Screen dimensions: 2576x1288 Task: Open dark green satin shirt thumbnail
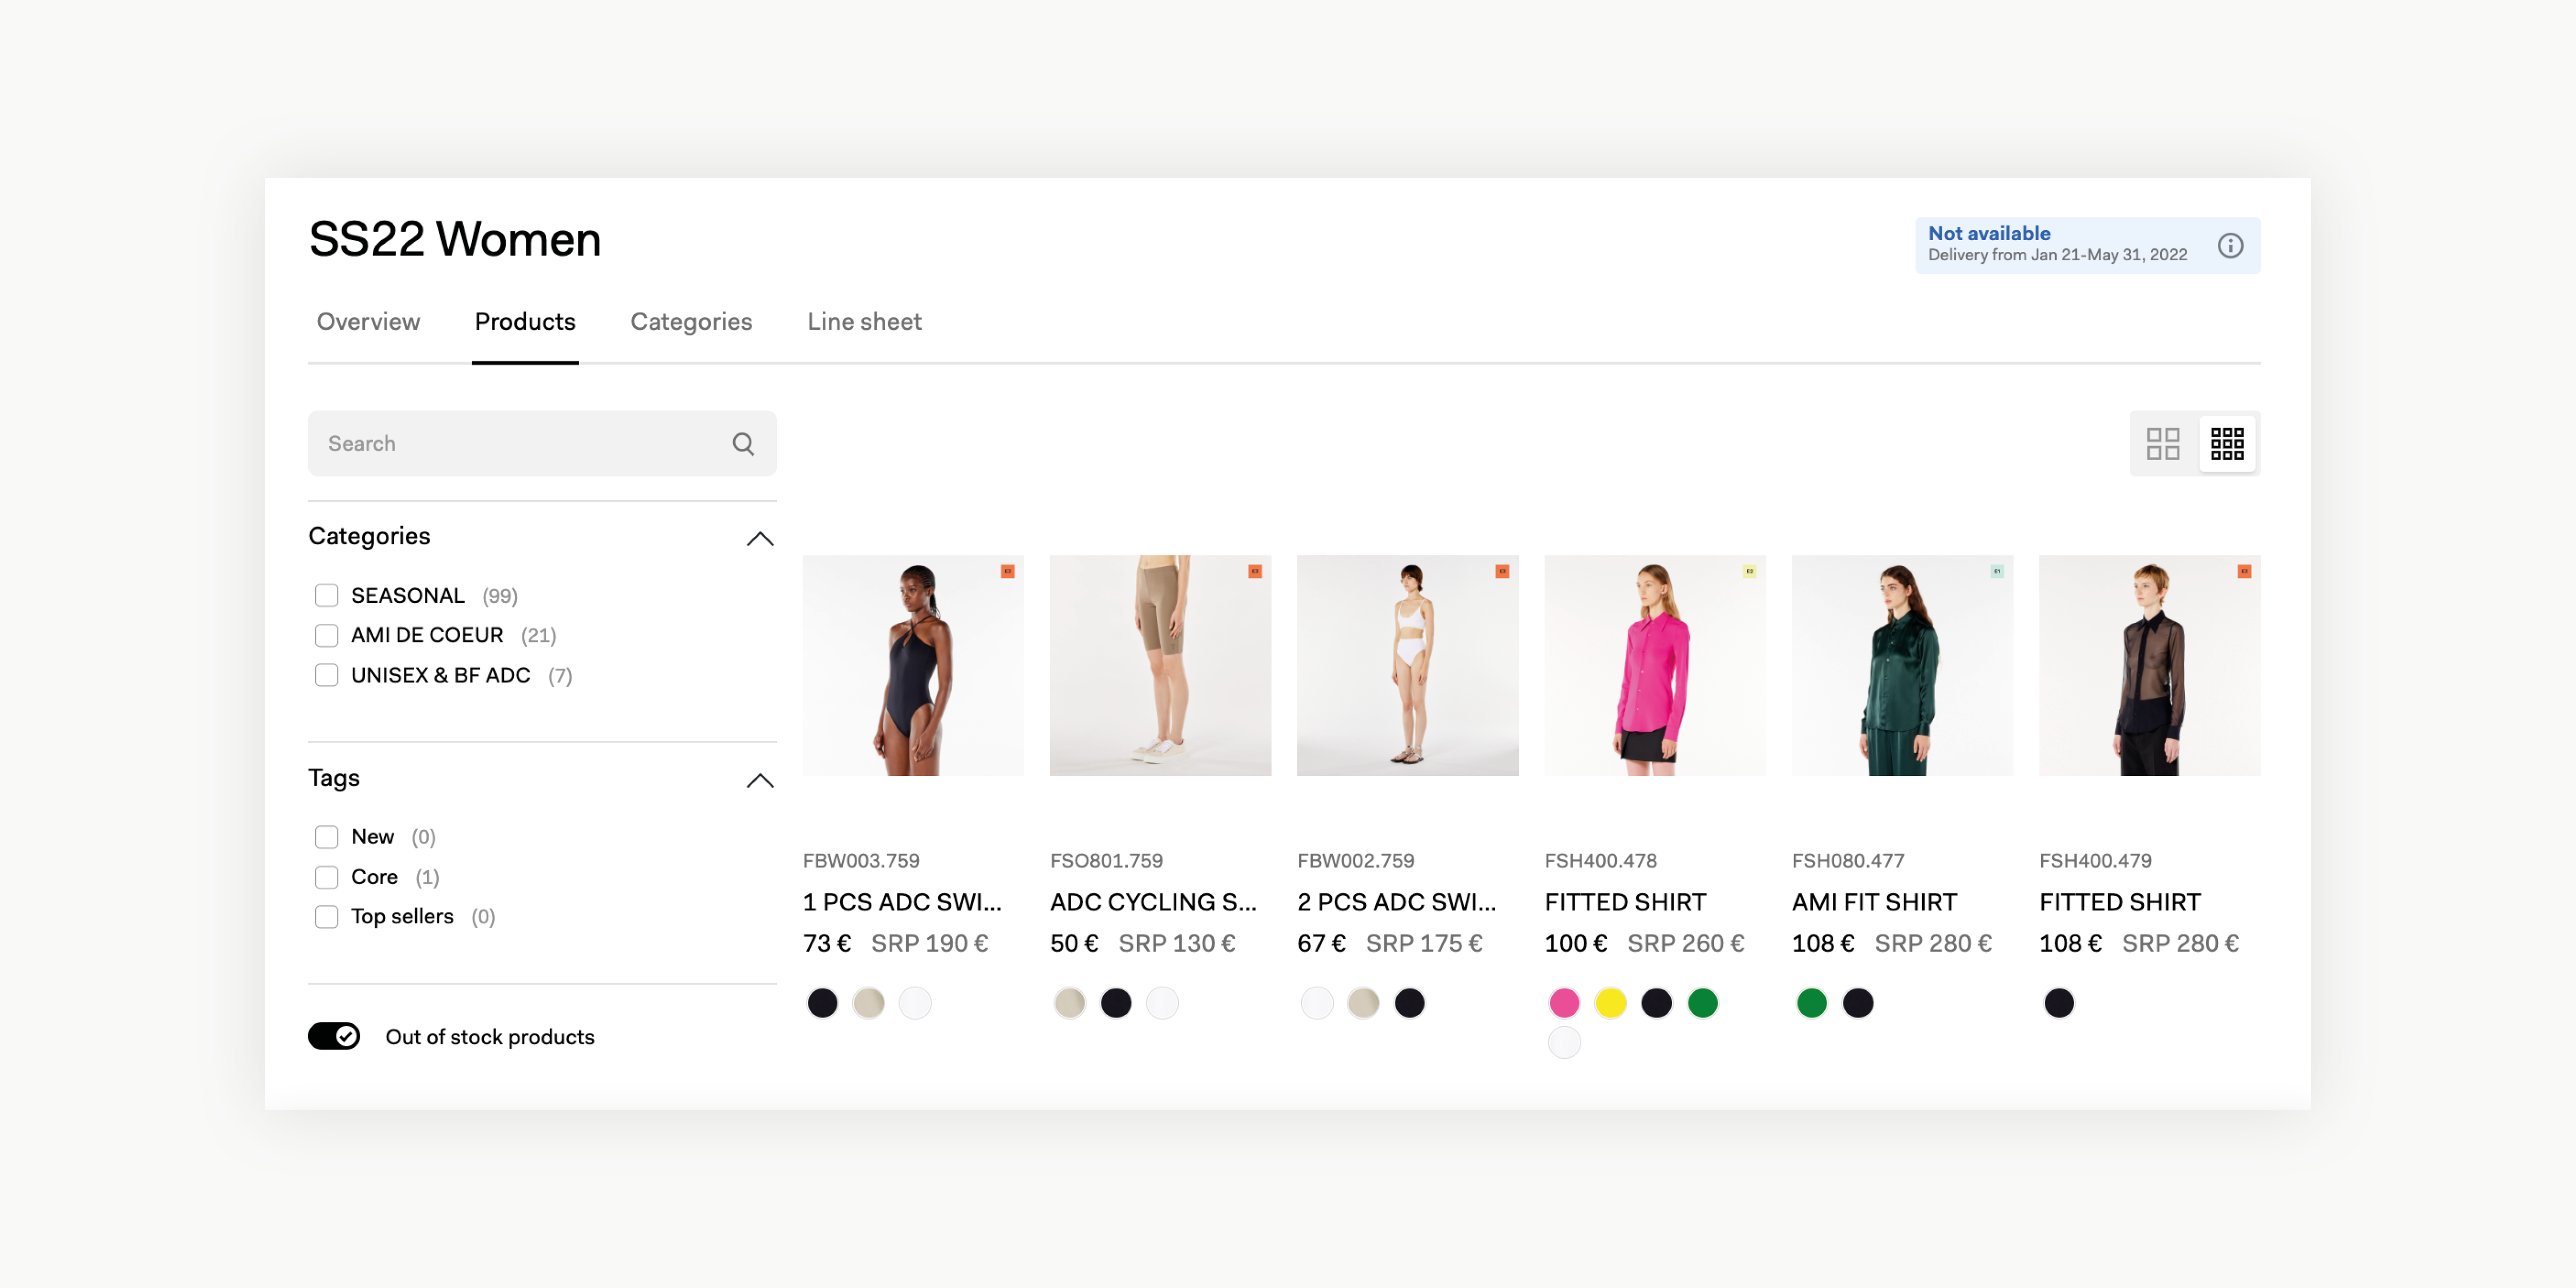click(1902, 665)
